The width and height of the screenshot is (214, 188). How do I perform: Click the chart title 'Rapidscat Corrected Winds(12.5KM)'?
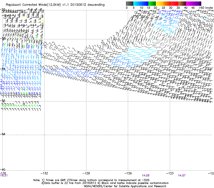click(x=33, y=5)
